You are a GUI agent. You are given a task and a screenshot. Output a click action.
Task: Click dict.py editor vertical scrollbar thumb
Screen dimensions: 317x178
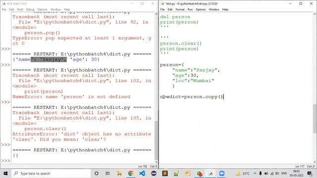click(315, 119)
